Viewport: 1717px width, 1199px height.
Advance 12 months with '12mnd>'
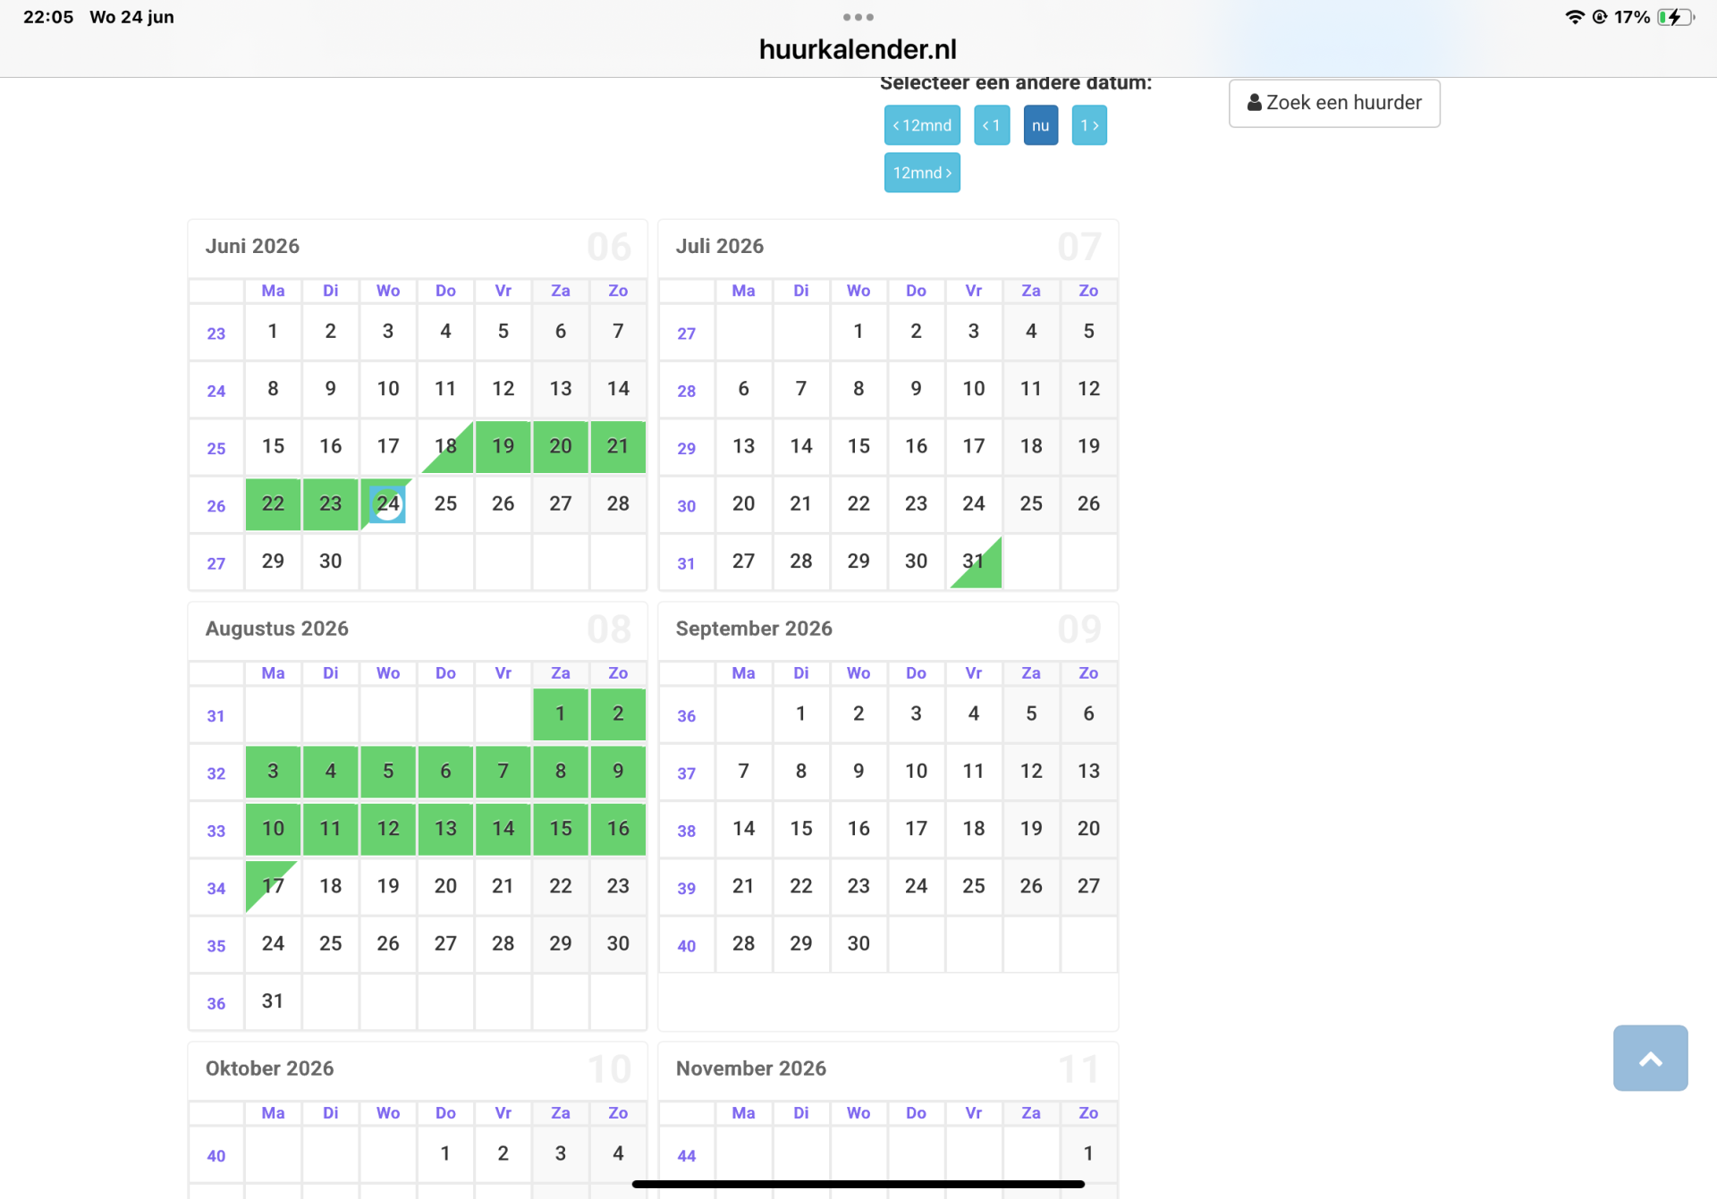922,173
